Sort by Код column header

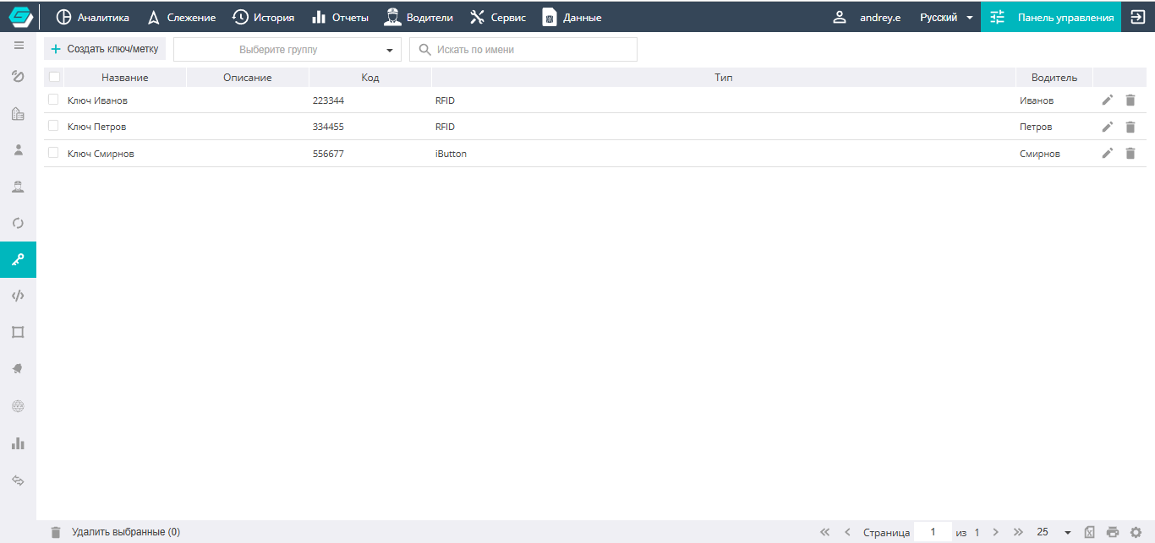point(370,78)
